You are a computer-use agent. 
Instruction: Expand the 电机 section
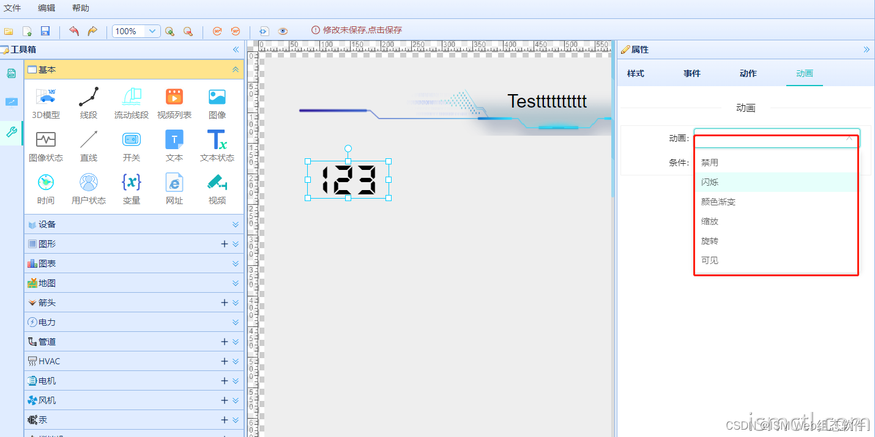236,381
